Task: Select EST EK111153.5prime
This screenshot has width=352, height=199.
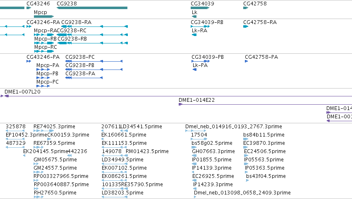Action: pos(124,143)
